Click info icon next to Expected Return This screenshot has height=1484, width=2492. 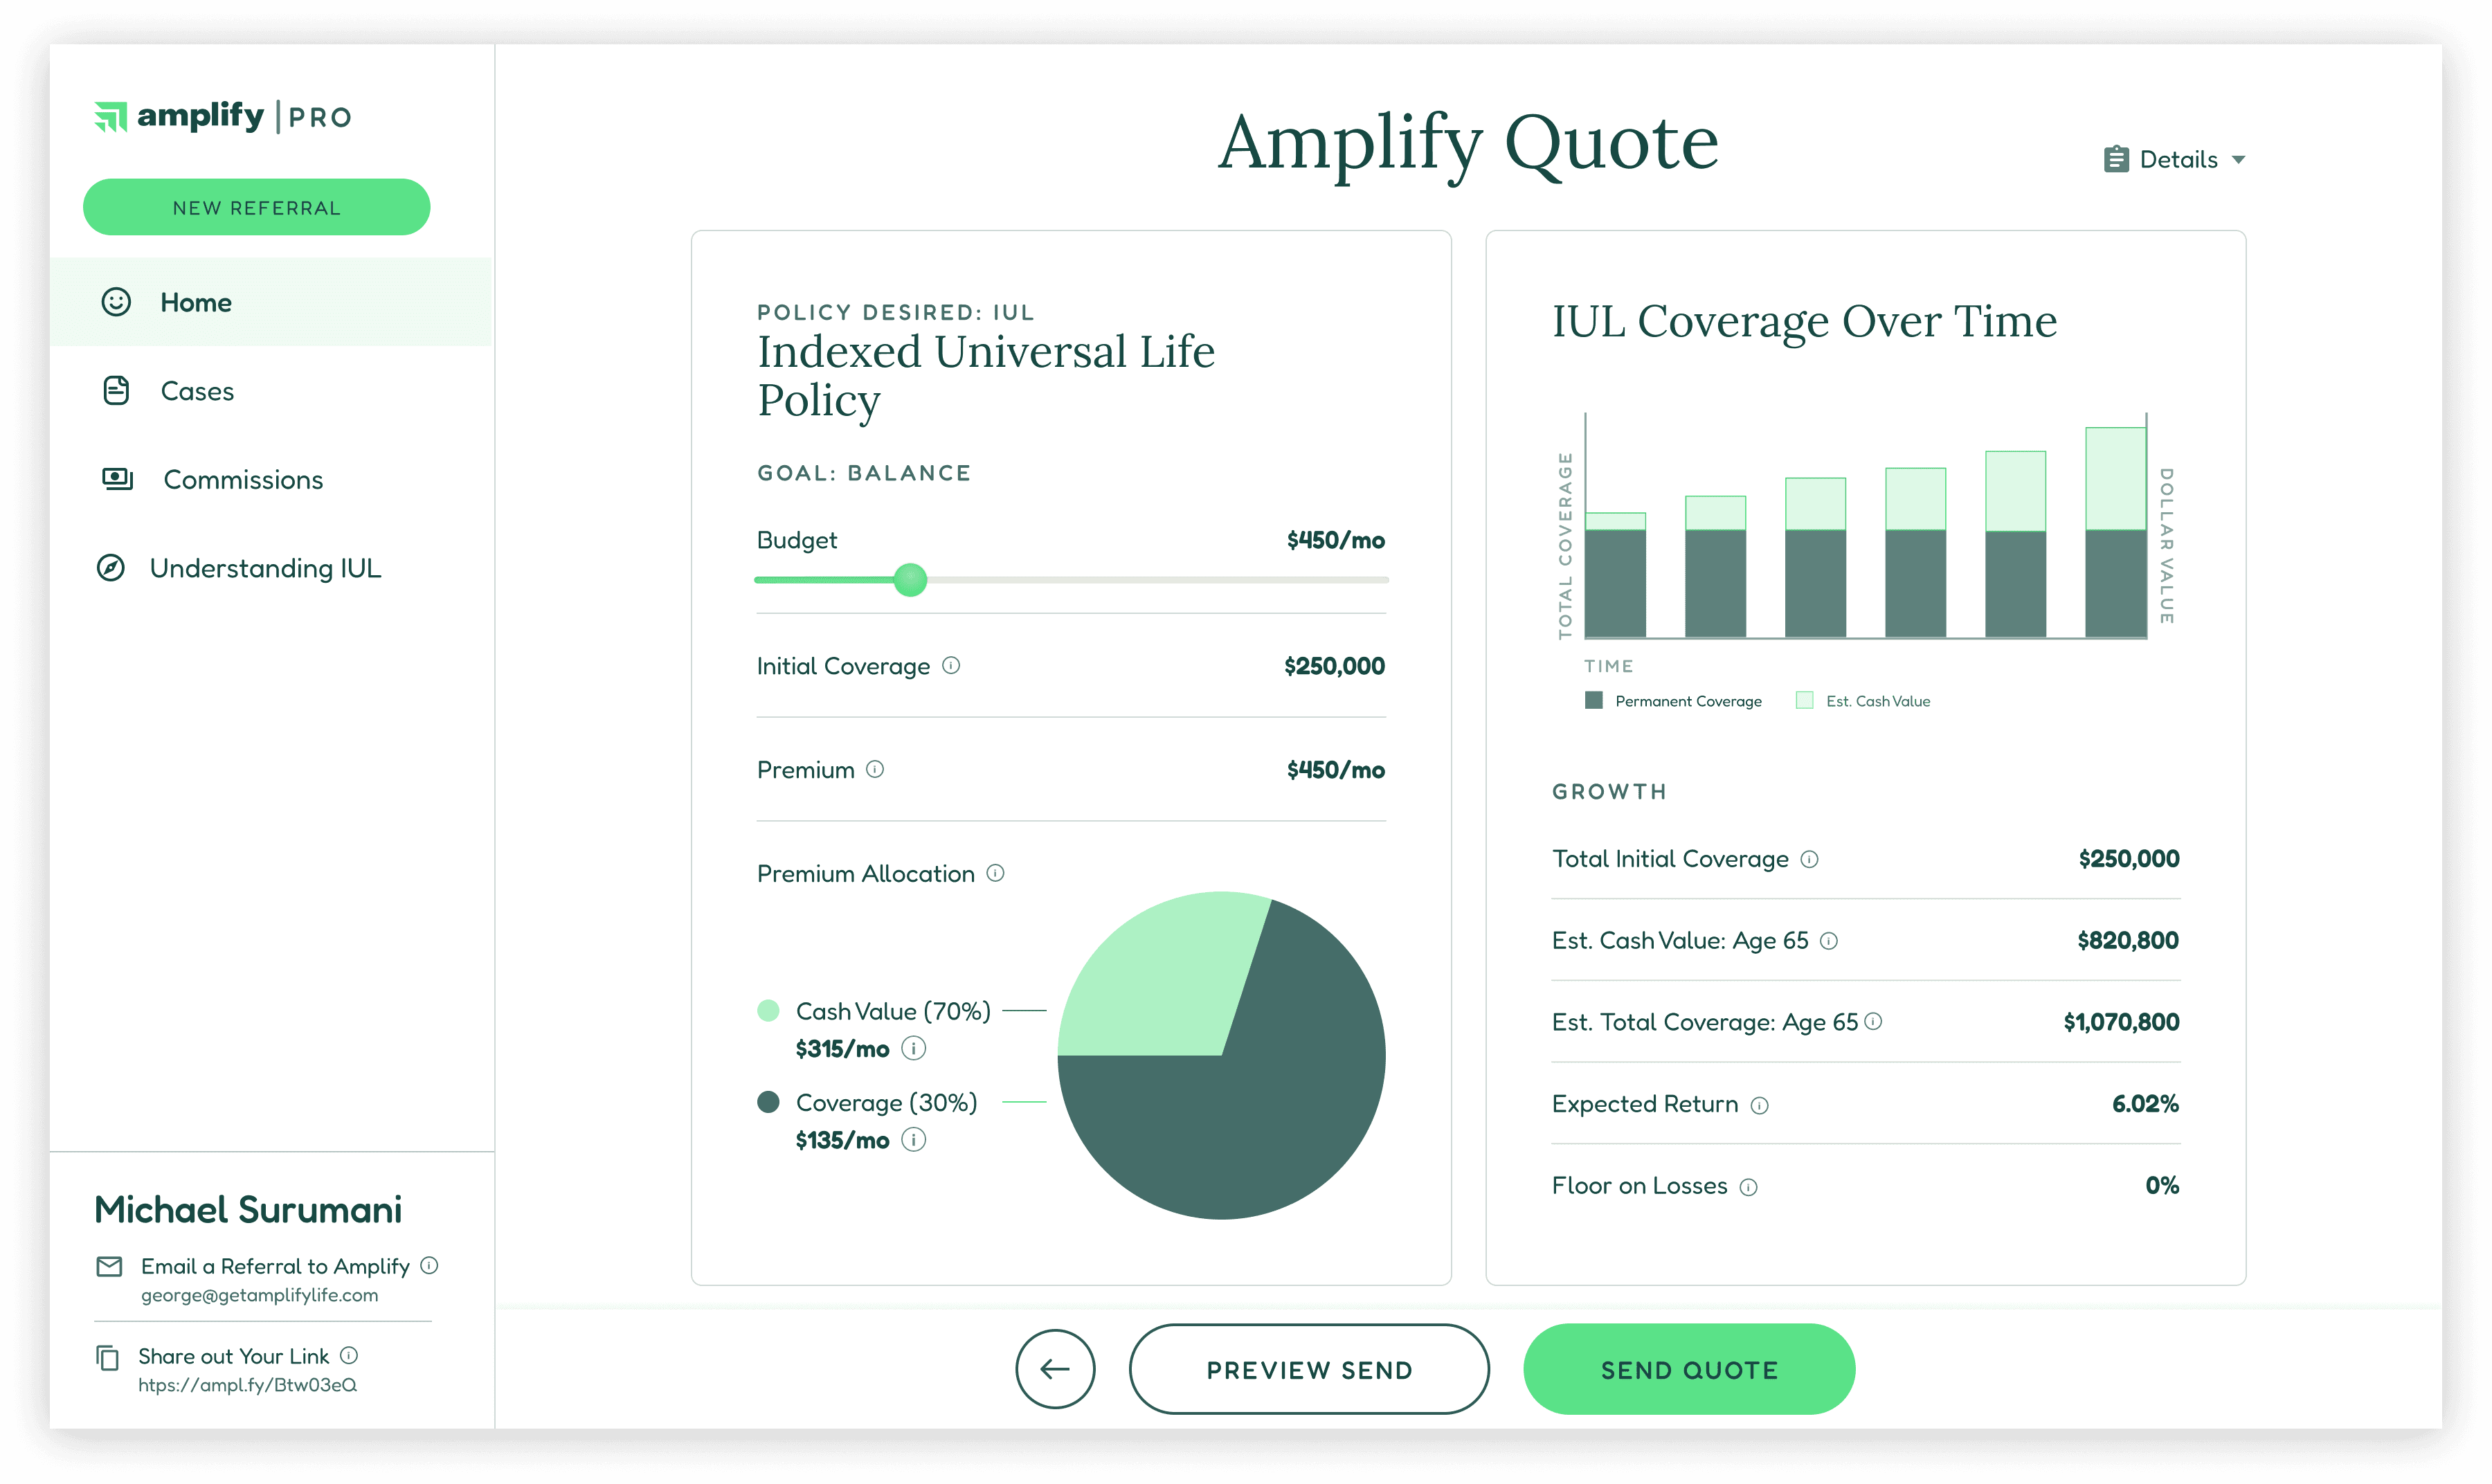click(x=1759, y=1105)
